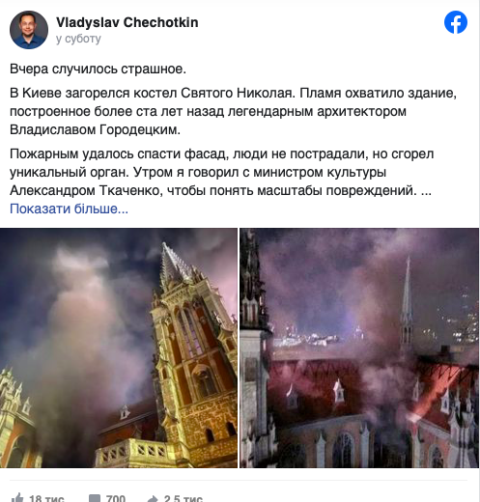
Task: Open the right photo of the burning red roof
Action: [x=359, y=348]
